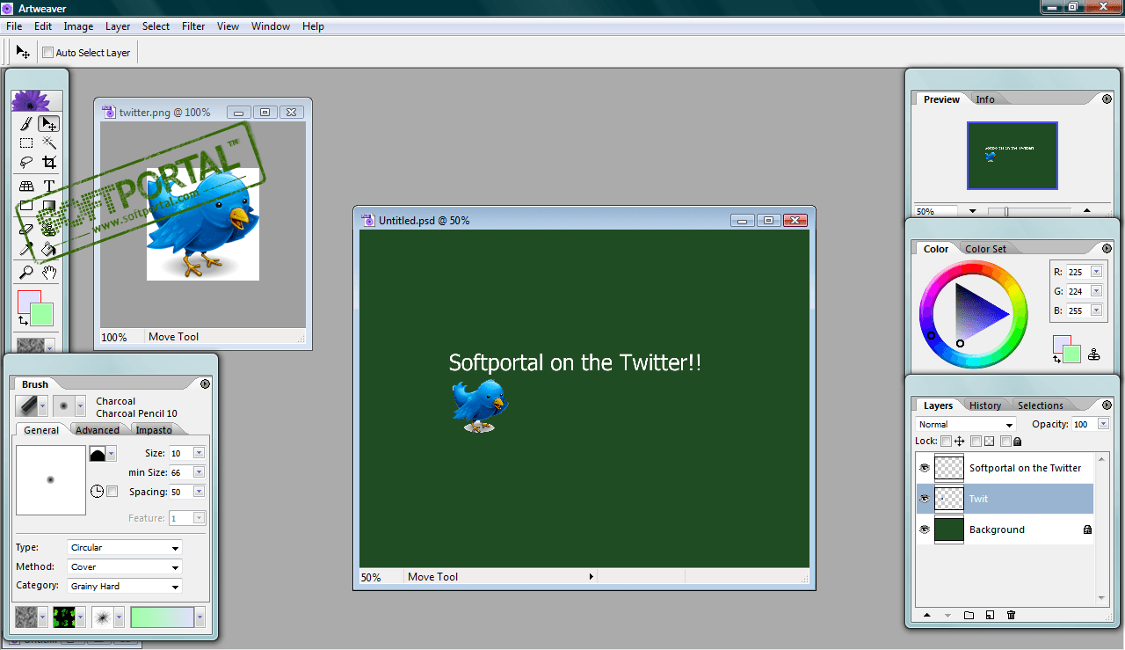Image resolution: width=1125 pixels, height=650 pixels.
Task: Enable the Auto Select Layer checkbox
Action: [x=48, y=53]
